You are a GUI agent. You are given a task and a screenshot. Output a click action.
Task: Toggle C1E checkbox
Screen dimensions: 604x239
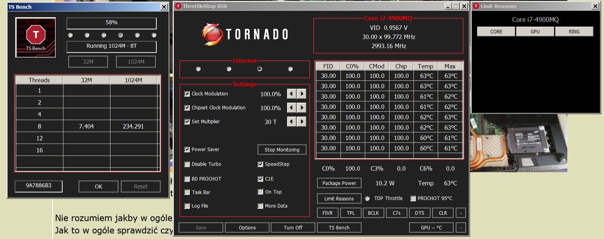click(x=260, y=179)
